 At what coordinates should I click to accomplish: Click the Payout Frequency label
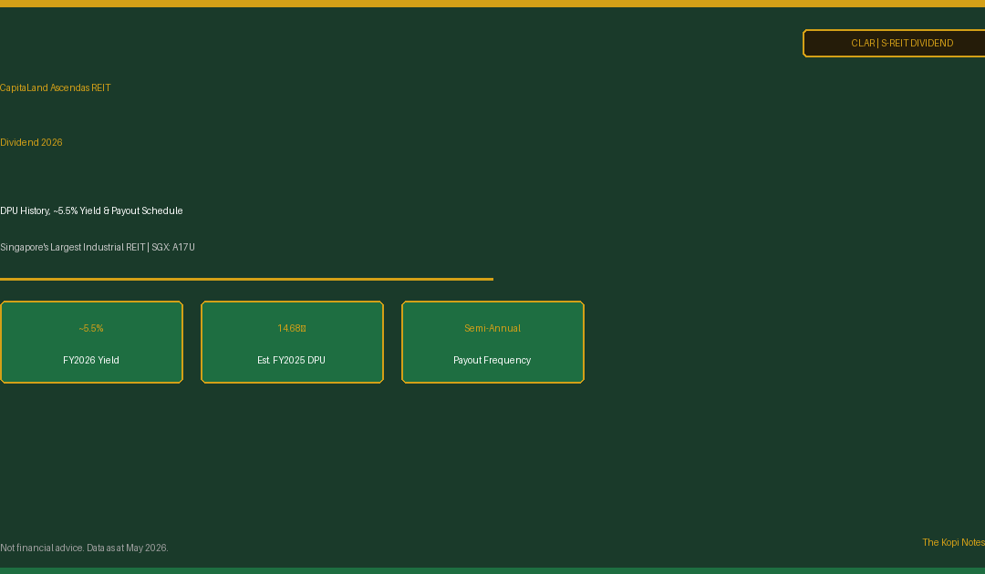pyautogui.click(x=493, y=360)
